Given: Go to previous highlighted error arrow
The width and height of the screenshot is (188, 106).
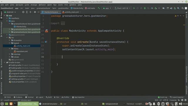Looking at the screenshot, I should [x=181, y=16].
